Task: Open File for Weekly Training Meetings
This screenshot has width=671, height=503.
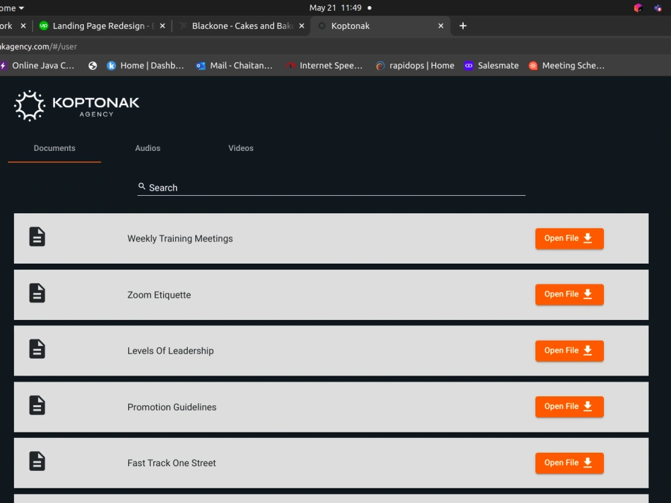Action: click(x=569, y=239)
